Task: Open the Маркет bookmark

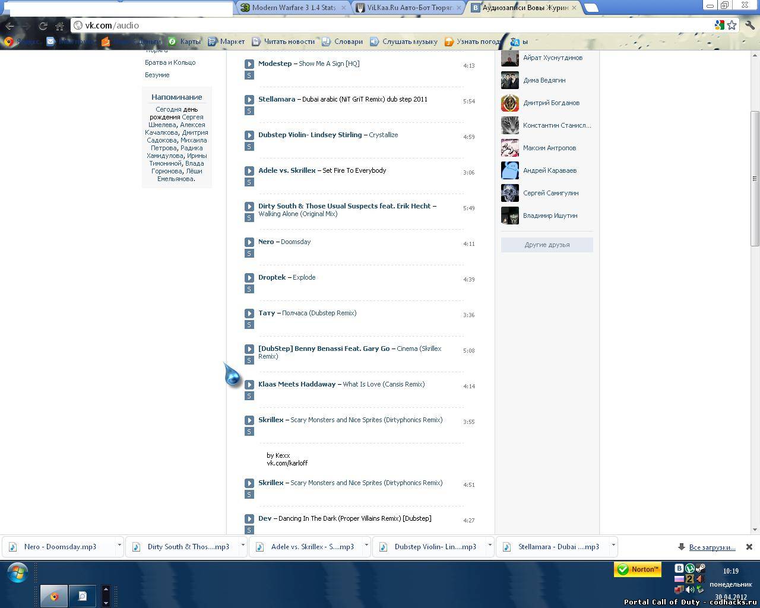Action: tap(226, 42)
